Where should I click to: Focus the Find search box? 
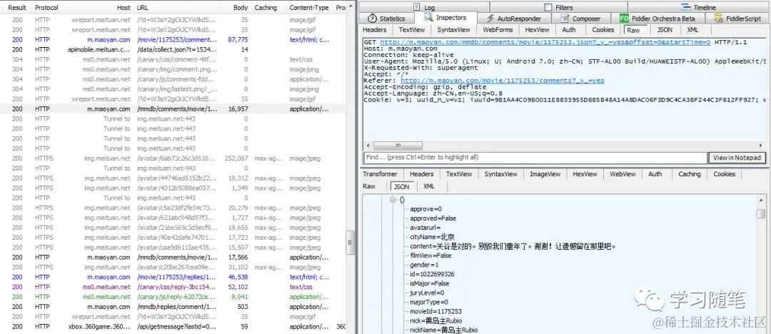point(535,158)
